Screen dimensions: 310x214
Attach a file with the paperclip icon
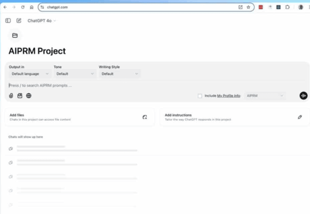[11, 96]
